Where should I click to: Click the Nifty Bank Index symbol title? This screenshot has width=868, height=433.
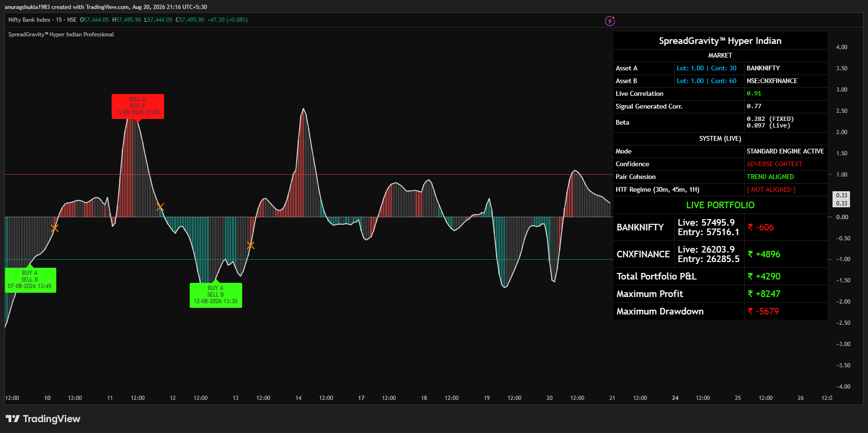[29, 20]
